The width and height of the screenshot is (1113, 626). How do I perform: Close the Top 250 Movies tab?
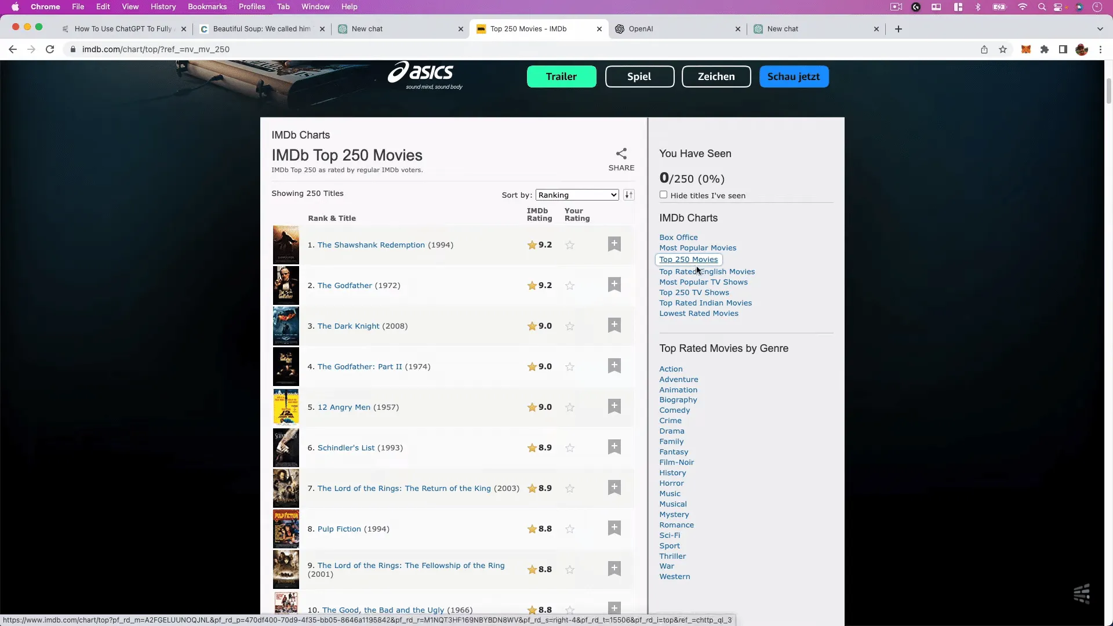pyautogui.click(x=599, y=29)
